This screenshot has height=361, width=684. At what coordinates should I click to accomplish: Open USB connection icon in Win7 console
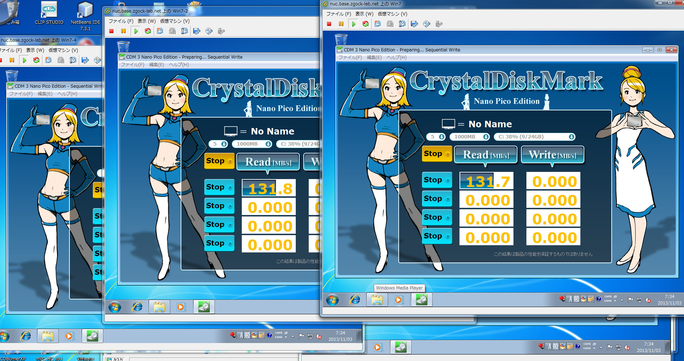click(439, 24)
